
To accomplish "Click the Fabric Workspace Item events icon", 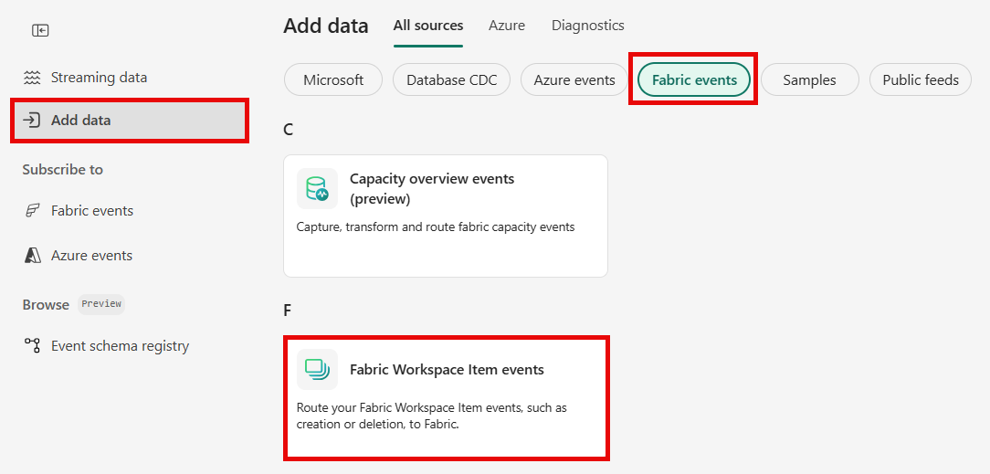I will point(317,369).
